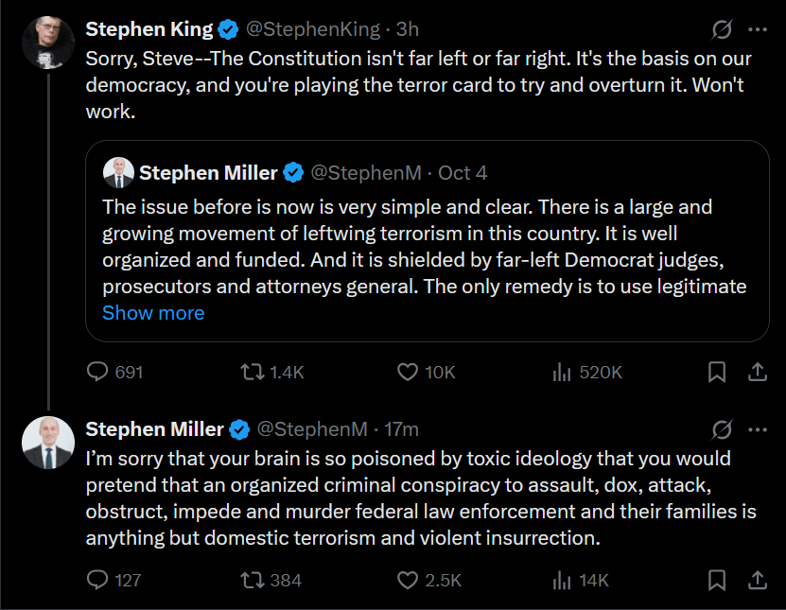The image size is (786, 610).
Task: Expand quoted tweet with Show more
Action: (x=153, y=313)
